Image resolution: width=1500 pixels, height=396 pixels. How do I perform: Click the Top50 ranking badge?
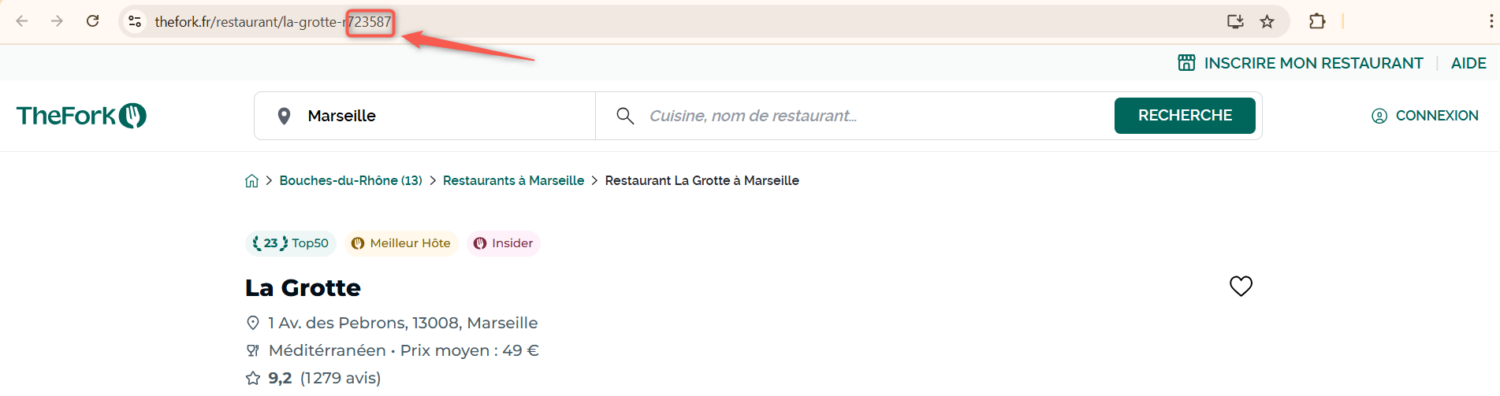point(291,243)
